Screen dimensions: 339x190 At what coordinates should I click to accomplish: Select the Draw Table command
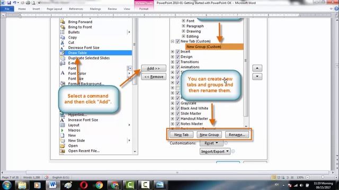(x=95, y=53)
